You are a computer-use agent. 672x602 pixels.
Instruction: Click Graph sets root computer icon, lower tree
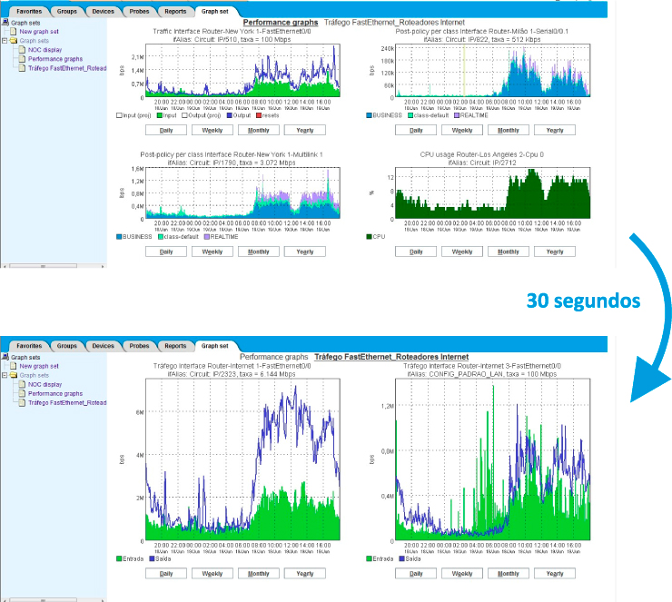(5, 357)
